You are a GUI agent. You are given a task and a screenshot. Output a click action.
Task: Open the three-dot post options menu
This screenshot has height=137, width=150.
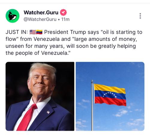[140, 16]
